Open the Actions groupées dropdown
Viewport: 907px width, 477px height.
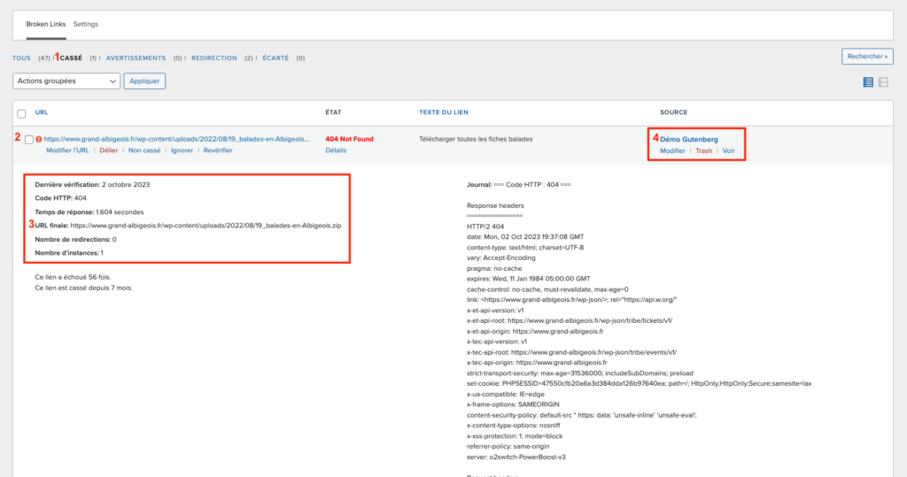(66, 81)
